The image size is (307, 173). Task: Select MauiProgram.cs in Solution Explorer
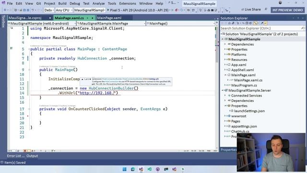244,86
